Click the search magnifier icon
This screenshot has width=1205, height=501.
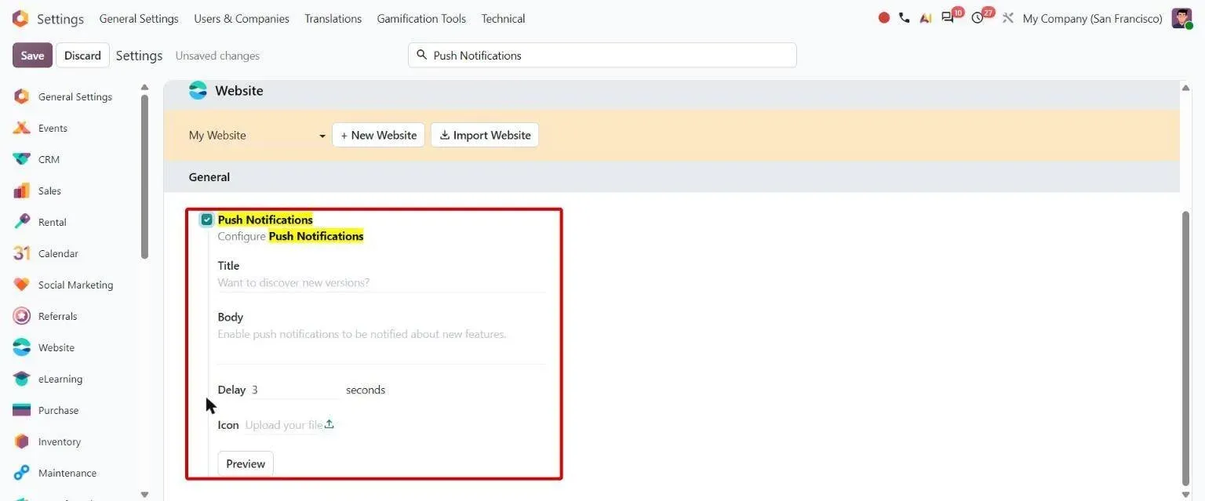(x=421, y=55)
